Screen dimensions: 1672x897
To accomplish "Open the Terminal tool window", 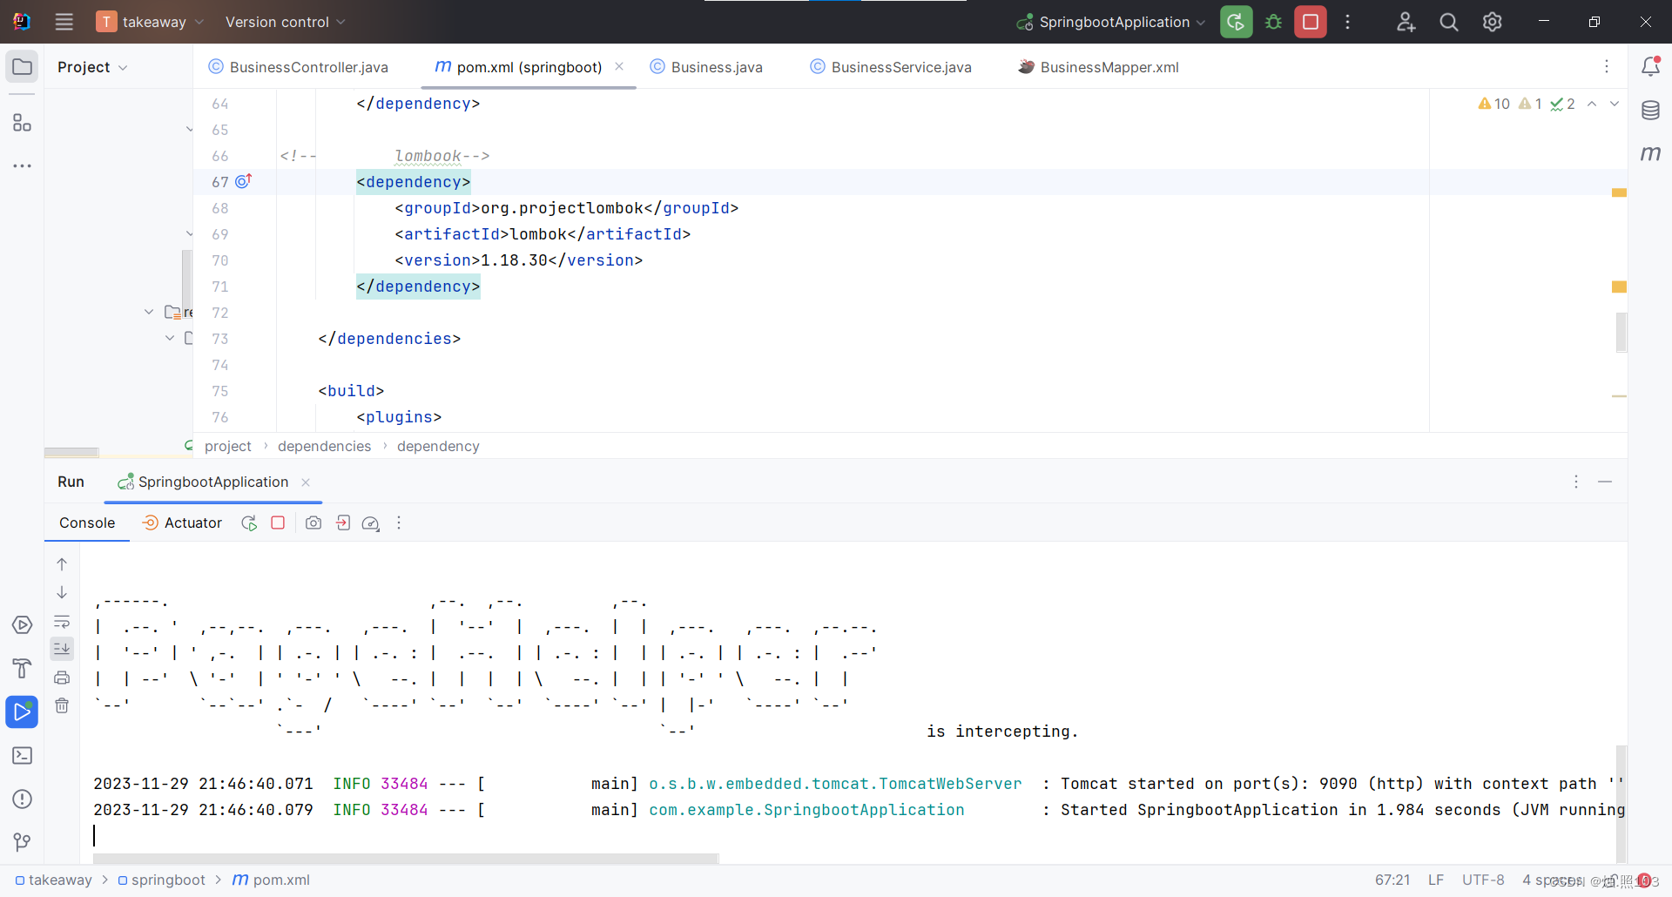I will 22,755.
